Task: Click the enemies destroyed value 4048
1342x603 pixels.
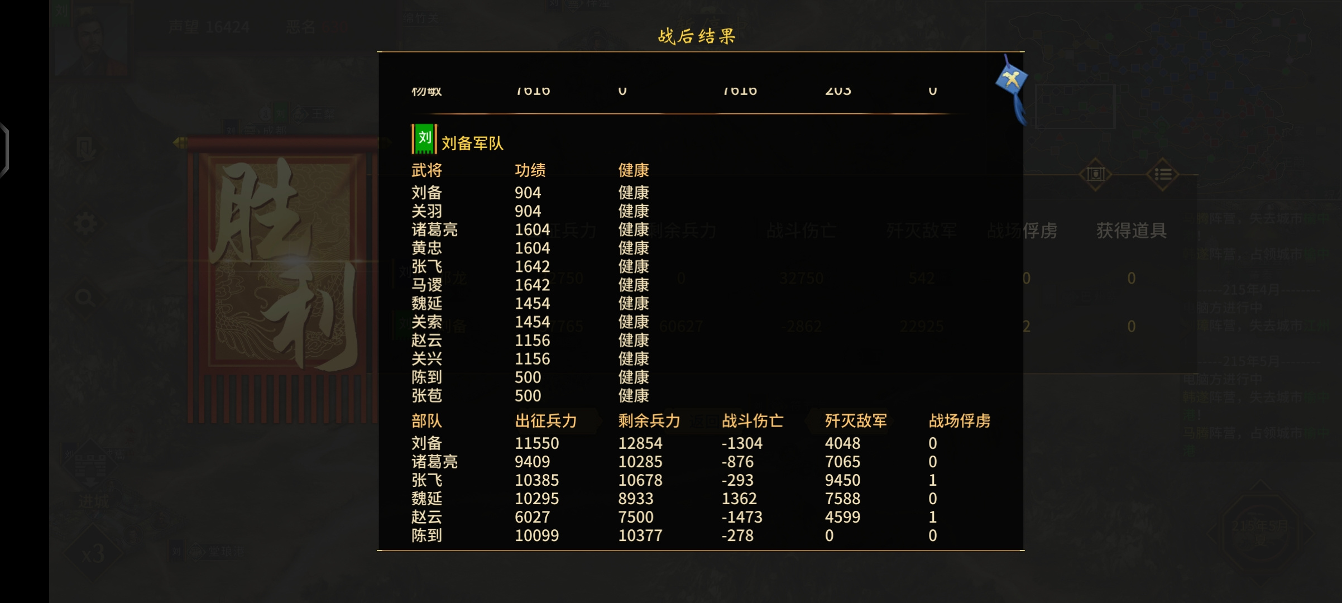Action: [x=843, y=443]
